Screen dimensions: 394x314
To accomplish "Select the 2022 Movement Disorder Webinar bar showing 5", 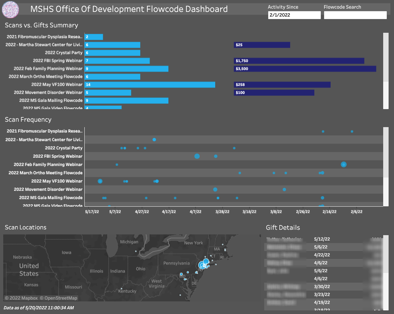I will point(108,93).
